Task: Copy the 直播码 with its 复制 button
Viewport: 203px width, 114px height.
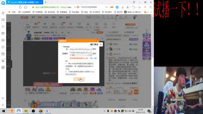Action: (x=94, y=53)
